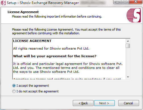Screen dimensions: 143x110
Task: Click the "I accept the agreement" label text
Action: click(33, 86)
